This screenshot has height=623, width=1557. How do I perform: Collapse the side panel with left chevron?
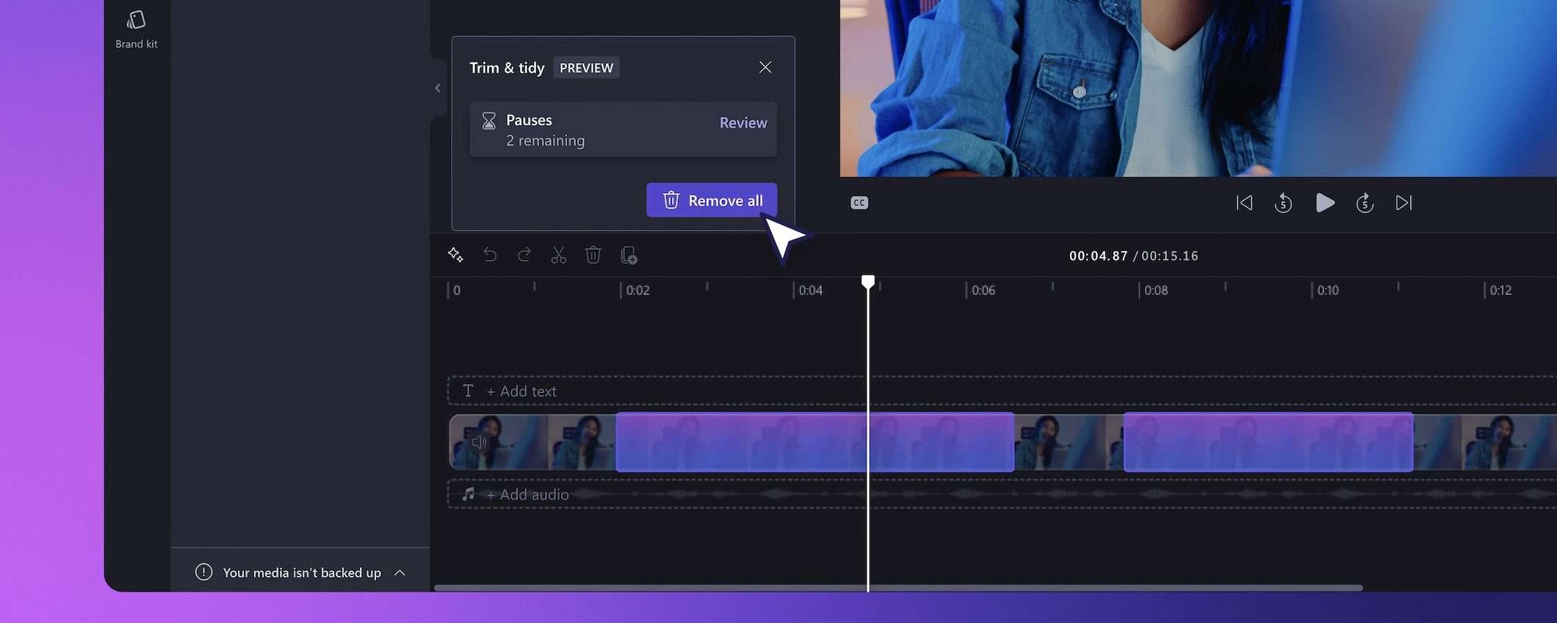coord(438,88)
